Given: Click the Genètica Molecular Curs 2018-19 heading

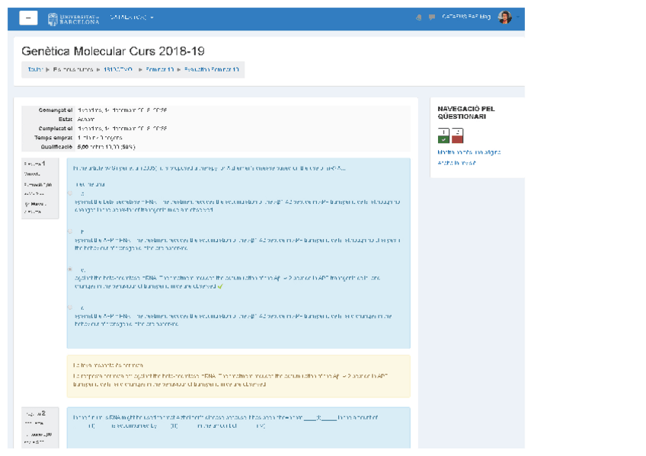Looking at the screenshot, I should click(113, 51).
